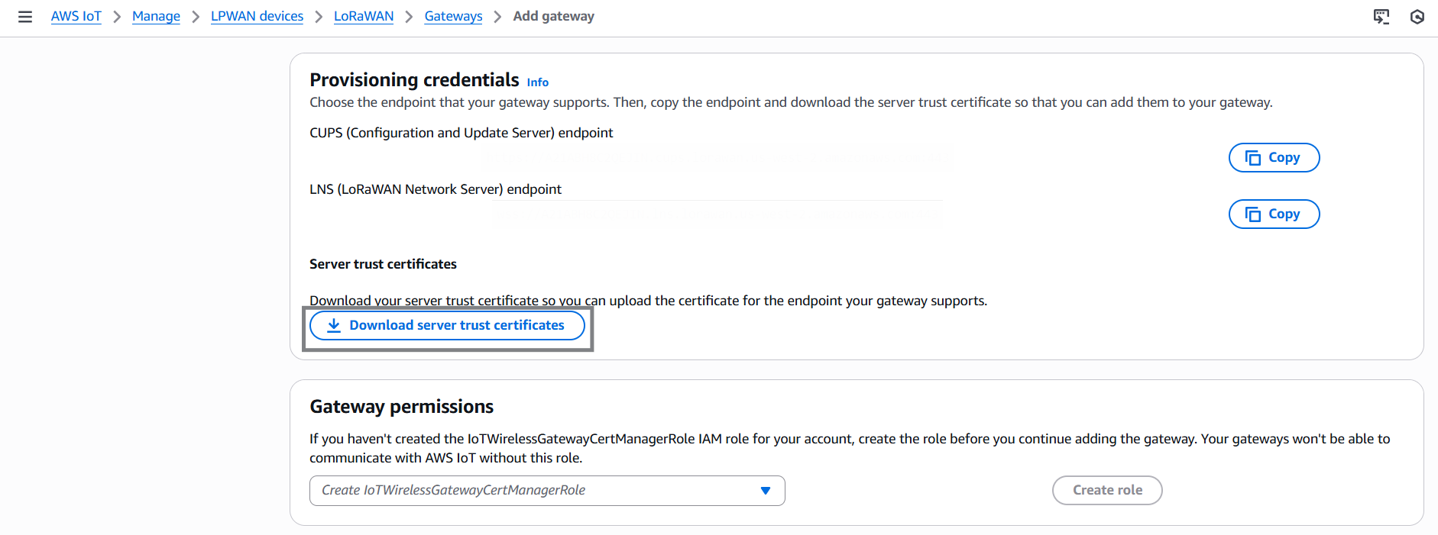Copy the CUPS endpoint

pos(1273,157)
